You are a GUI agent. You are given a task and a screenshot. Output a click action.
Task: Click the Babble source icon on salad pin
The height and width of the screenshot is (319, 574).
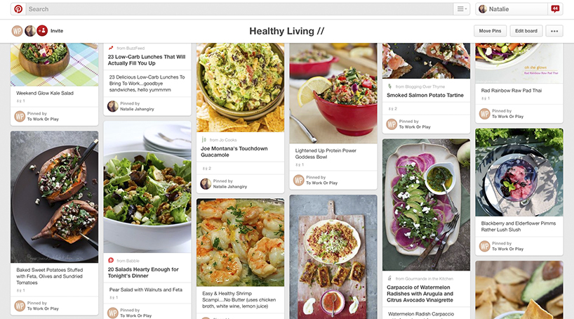tap(111, 261)
